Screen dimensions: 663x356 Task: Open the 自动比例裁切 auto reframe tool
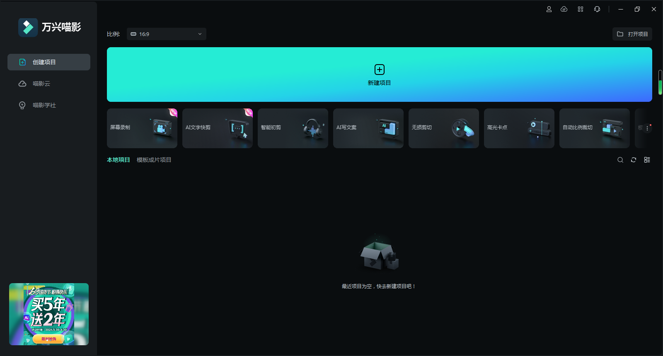coord(595,128)
